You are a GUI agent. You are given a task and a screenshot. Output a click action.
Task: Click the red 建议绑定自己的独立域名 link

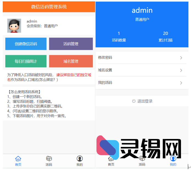(74, 75)
